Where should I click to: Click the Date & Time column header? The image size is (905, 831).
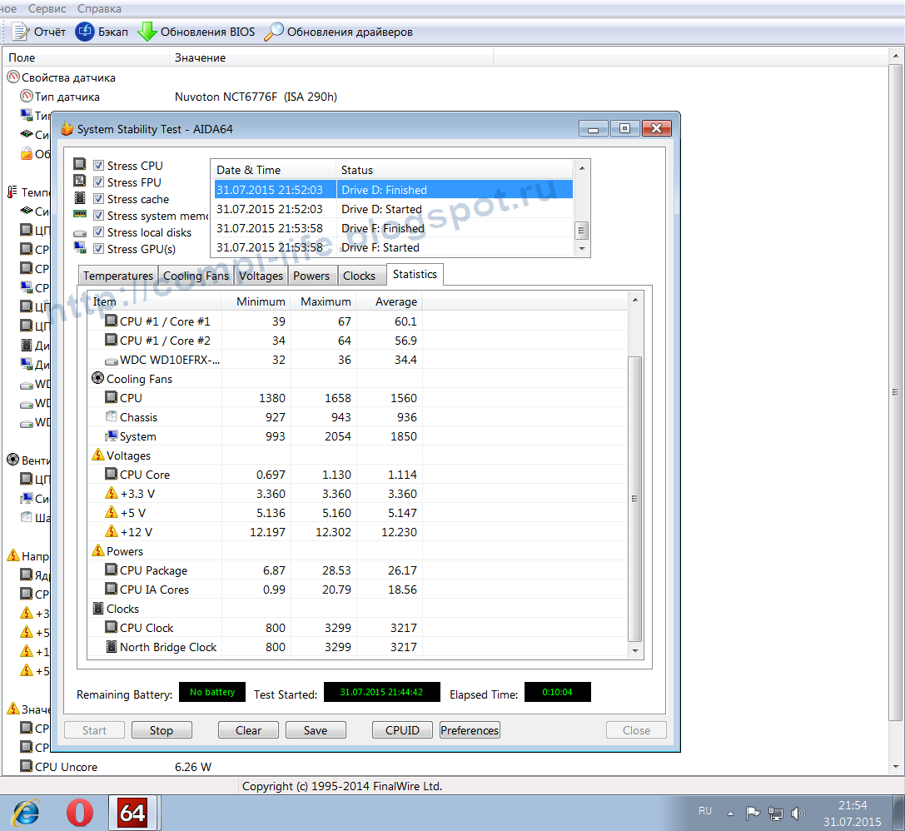coord(274,170)
